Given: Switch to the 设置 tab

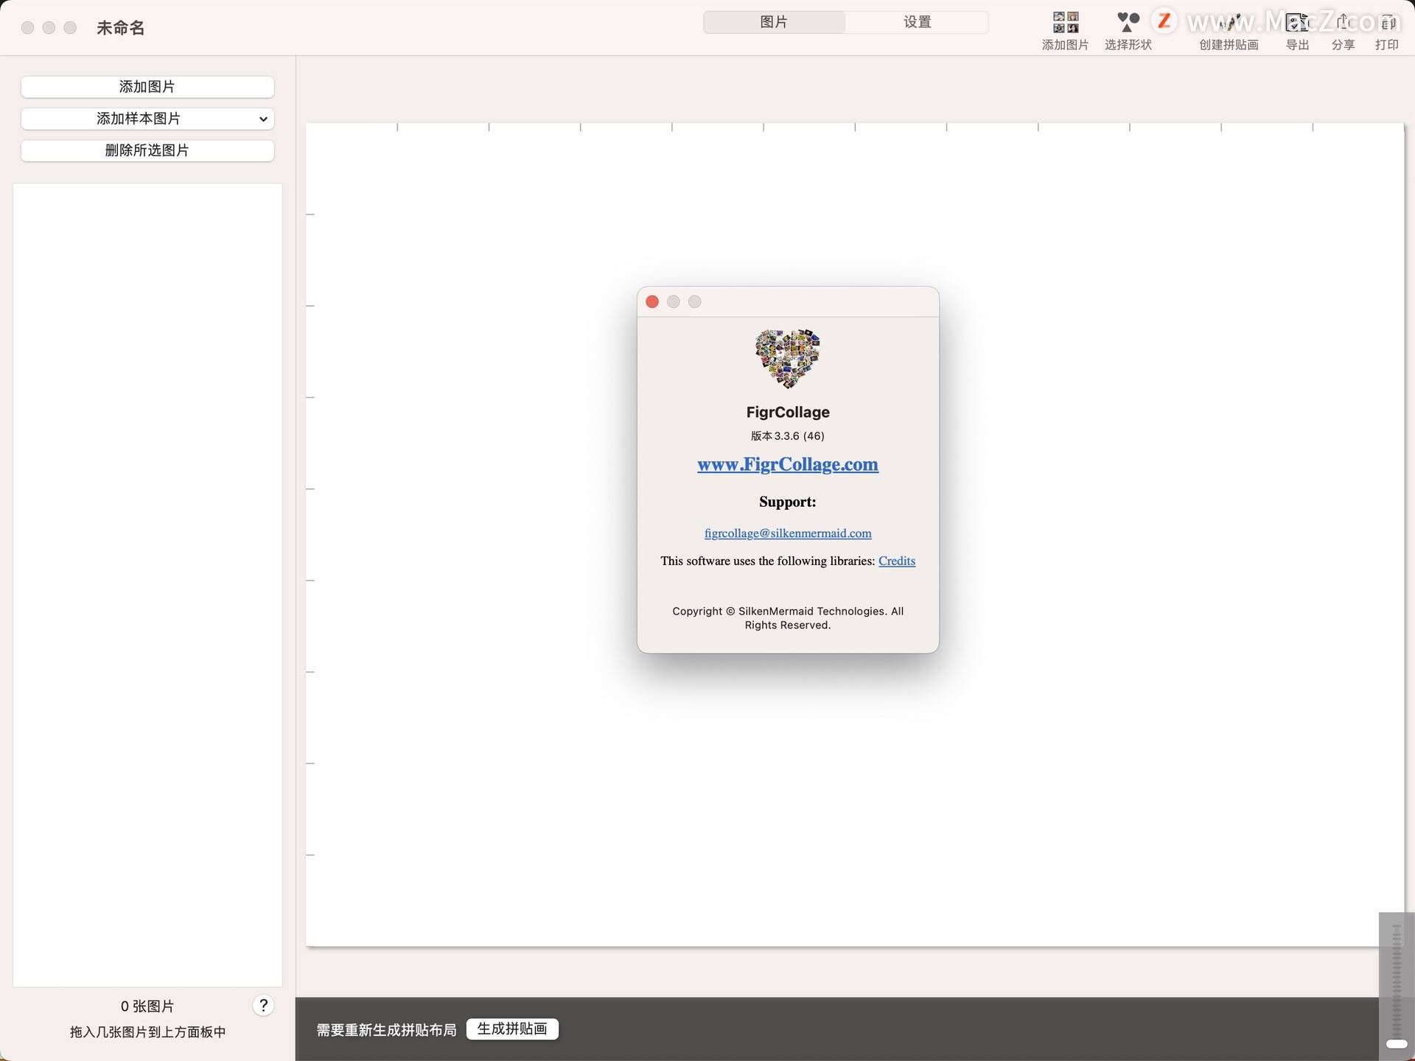Looking at the screenshot, I should coord(917,22).
